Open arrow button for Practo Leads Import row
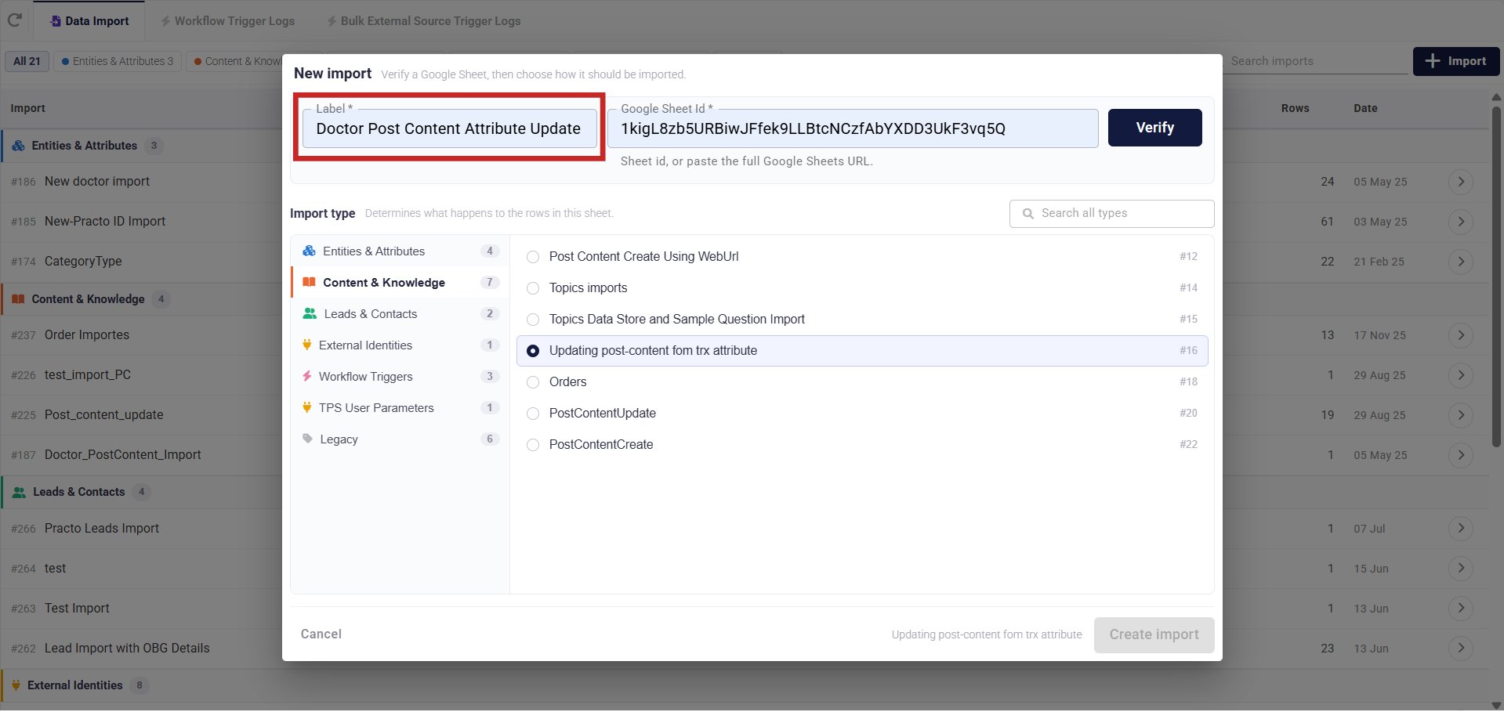 click(x=1461, y=529)
